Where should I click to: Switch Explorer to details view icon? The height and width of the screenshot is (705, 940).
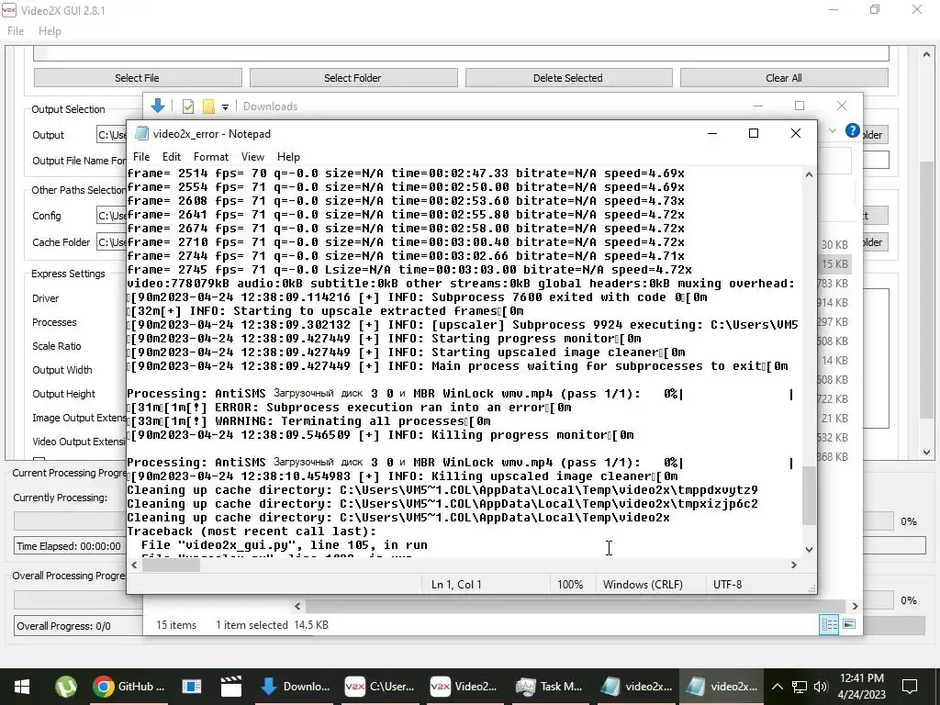coord(829,624)
